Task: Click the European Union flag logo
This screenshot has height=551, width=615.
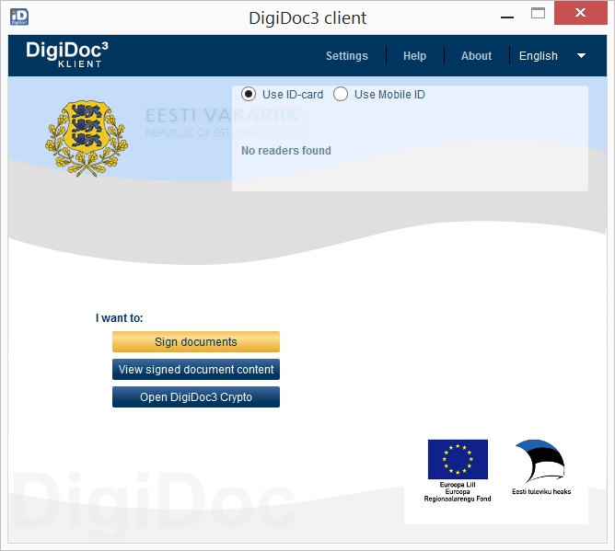Action: pyautogui.click(x=458, y=459)
